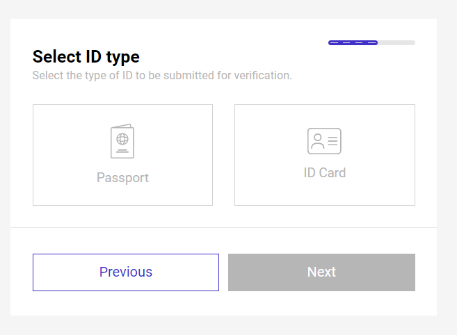Click the Passport text label
Screen dimensions: 457x335
tap(122, 178)
